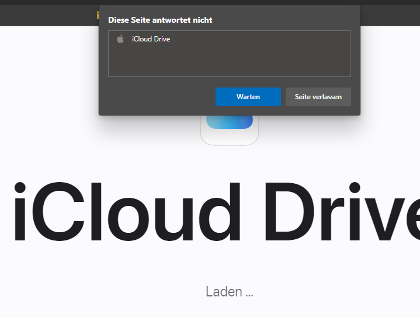Choose Seite verlassen to leave the page
The width and height of the screenshot is (420, 318).
(318, 97)
